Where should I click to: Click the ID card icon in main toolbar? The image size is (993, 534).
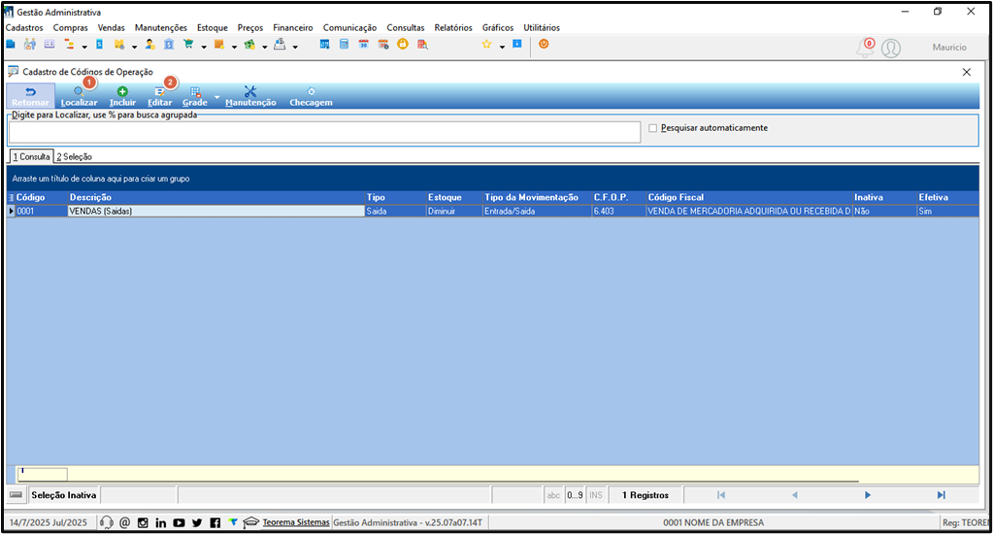click(x=50, y=44)
